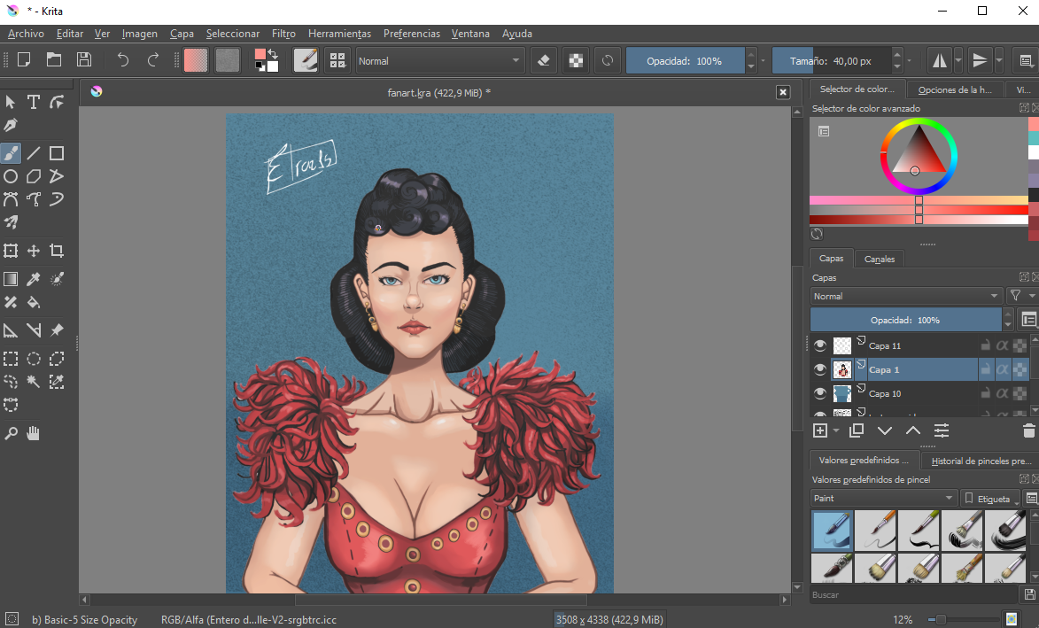Toggle eraser mode in the toolbar
Viewport: 1039px width, 628px height.
pos(543,60)
